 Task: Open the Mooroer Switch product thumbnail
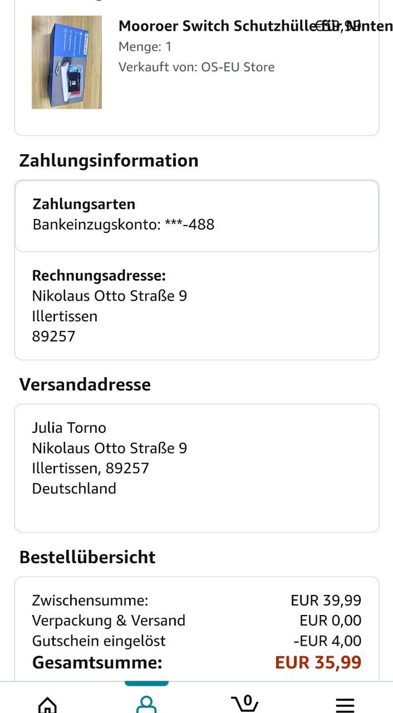(x=67, y=62)
